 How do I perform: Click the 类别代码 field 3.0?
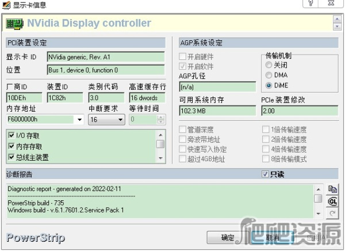pyautogui.click(x=106, y=98)
